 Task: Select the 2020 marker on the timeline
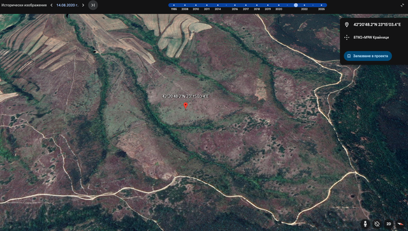click(x=279, y=5)
